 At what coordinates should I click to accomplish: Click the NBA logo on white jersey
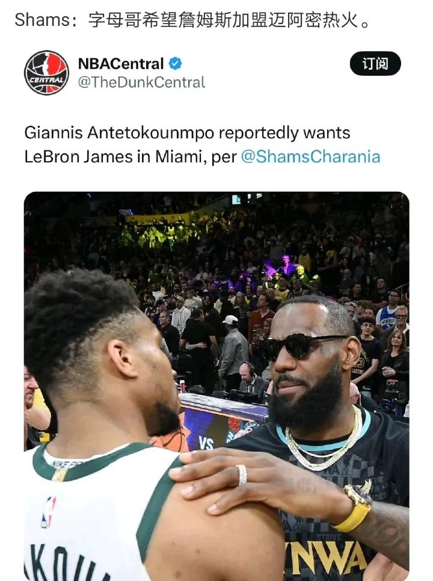[48, 512]
